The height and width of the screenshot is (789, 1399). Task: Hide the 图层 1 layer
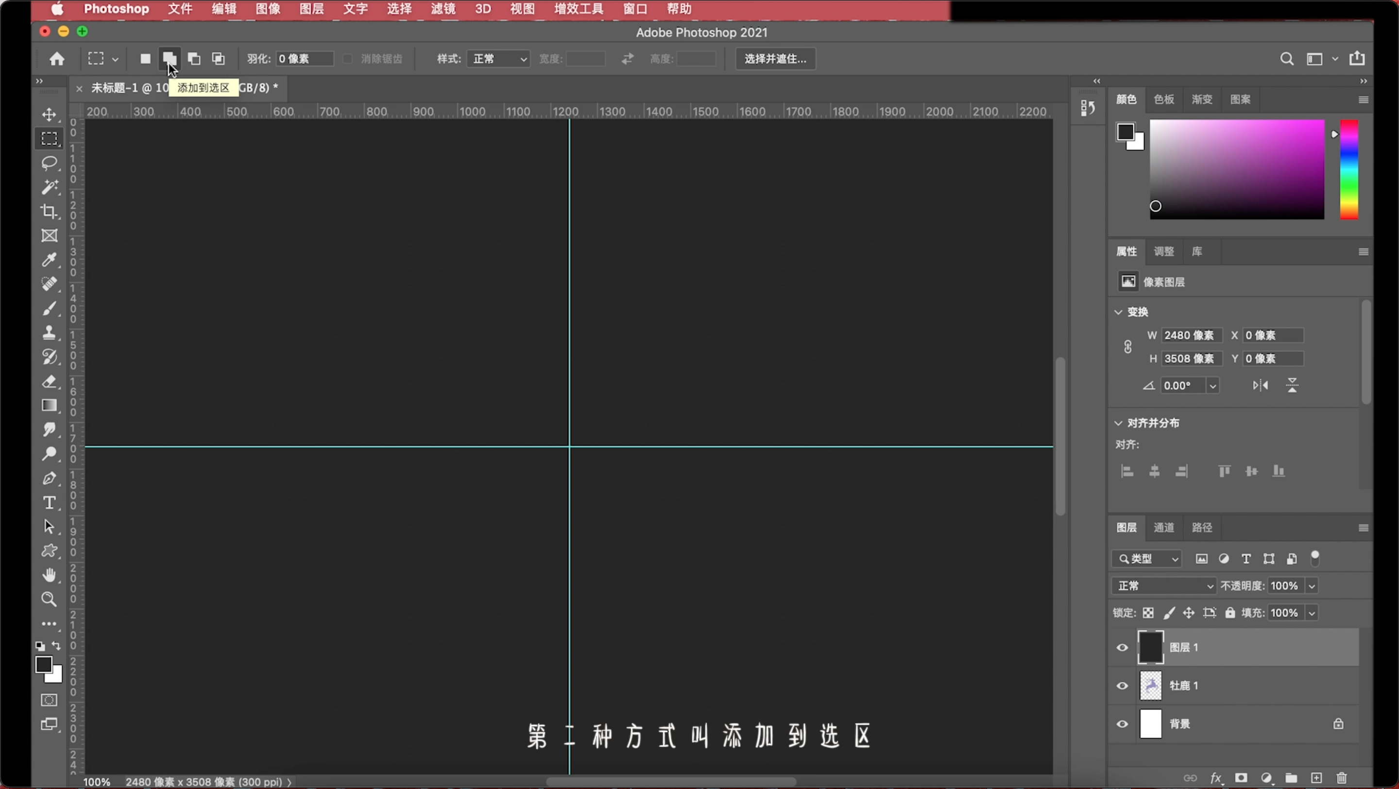coord(1122,647)
